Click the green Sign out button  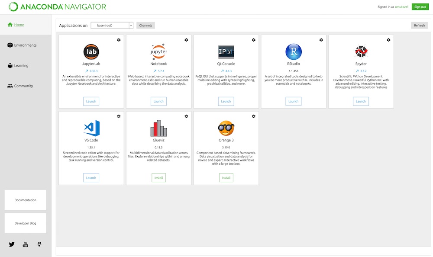pyautogui.click(x=420, y=6)
